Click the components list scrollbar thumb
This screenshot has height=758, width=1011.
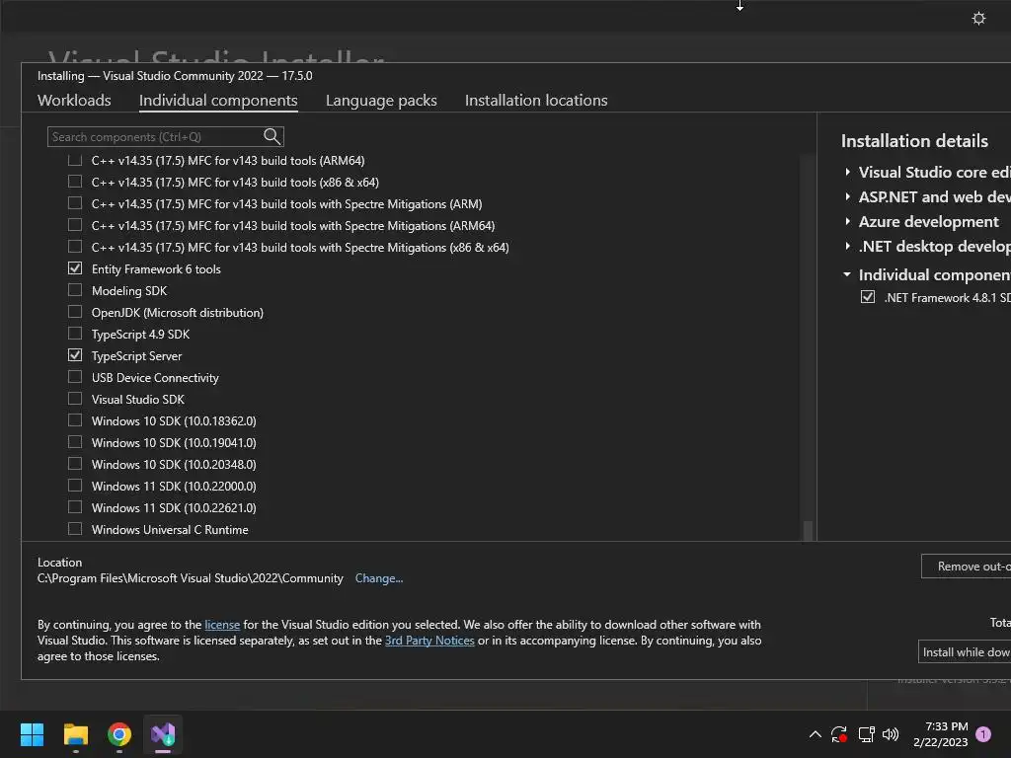coord(807,530)
